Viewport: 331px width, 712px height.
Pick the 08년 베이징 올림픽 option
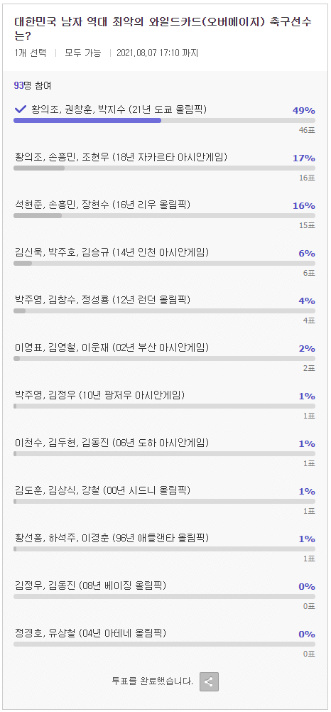point(164,594)
